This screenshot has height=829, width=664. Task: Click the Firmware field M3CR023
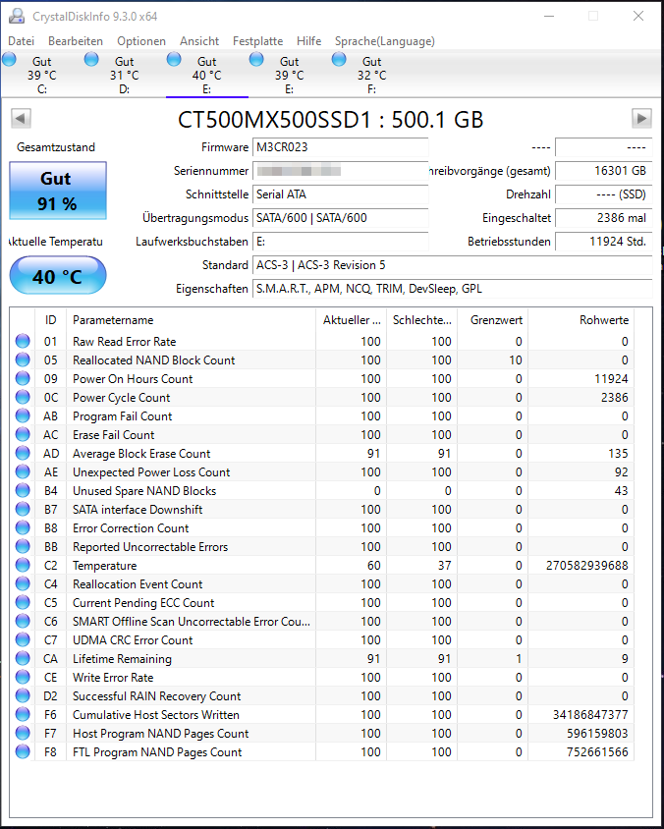tap(340, 147)
